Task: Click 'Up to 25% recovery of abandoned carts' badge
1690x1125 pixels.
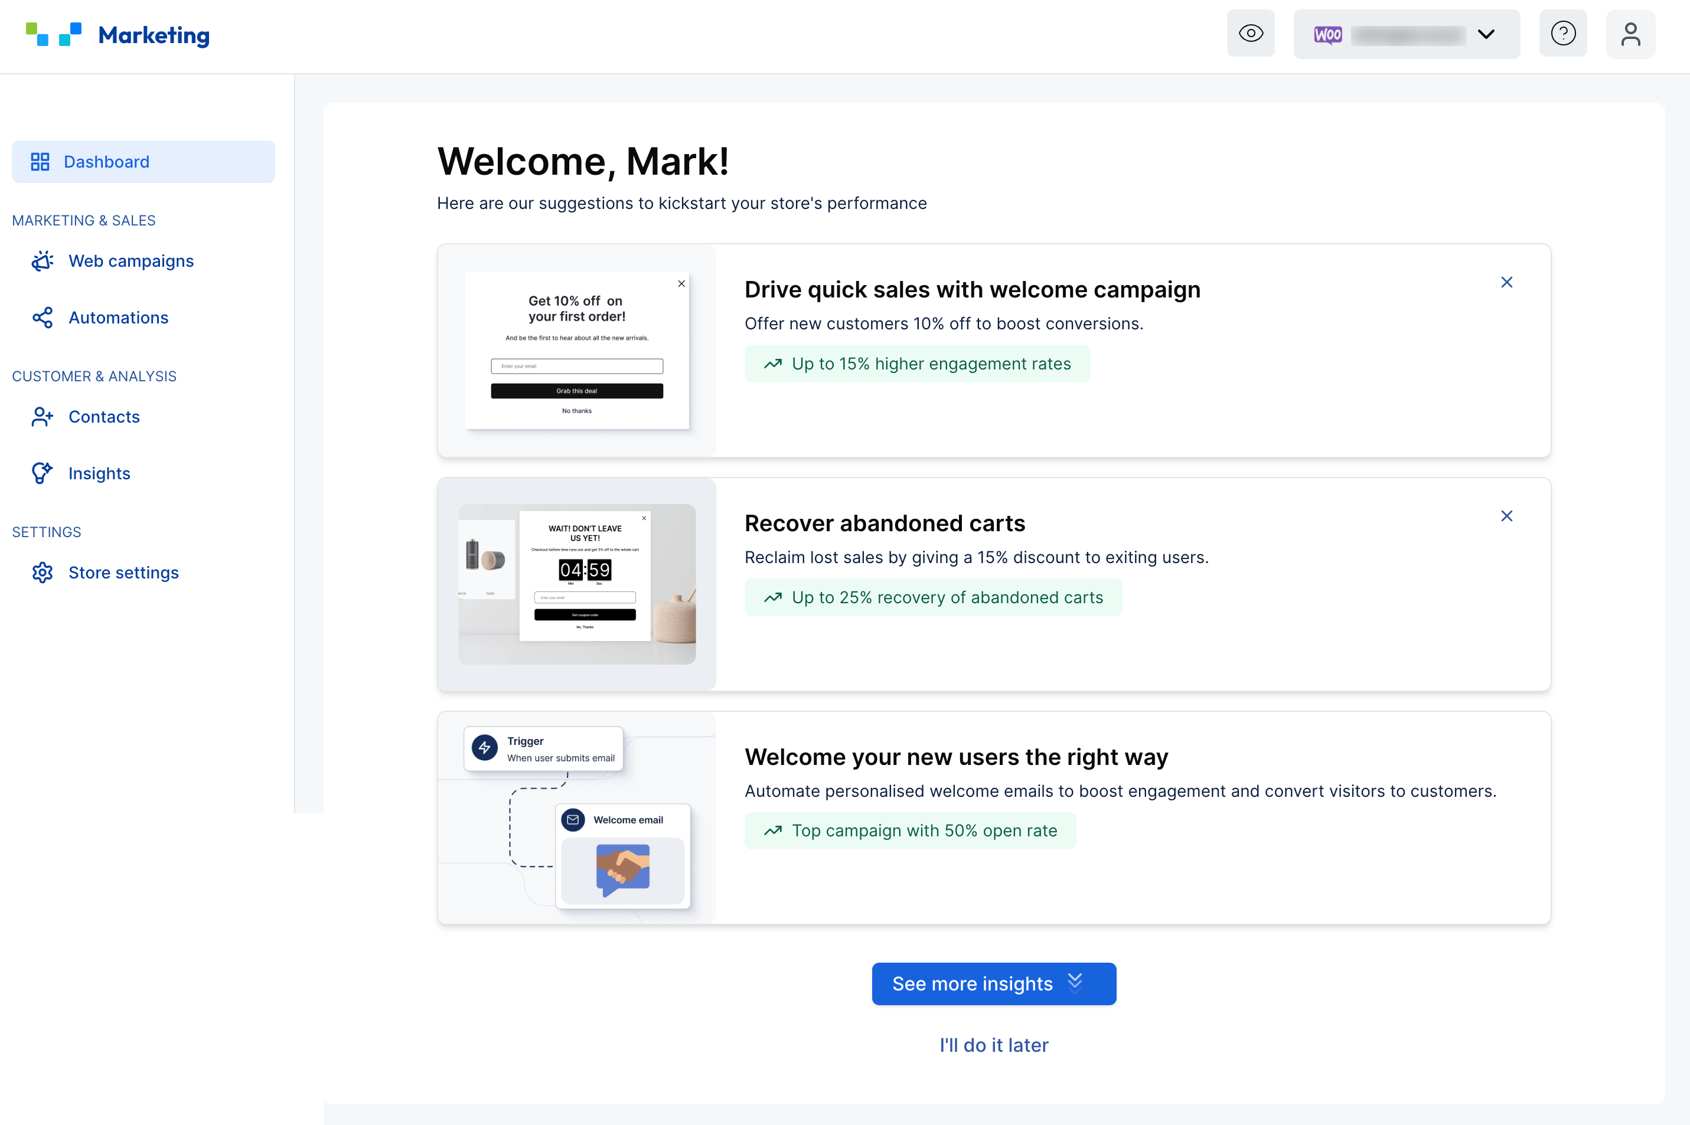Action: click(933, 597)
